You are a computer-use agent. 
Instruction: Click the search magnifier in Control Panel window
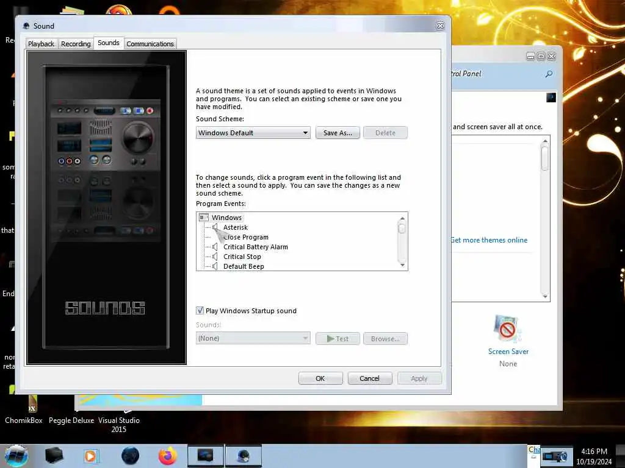(549, 74)
